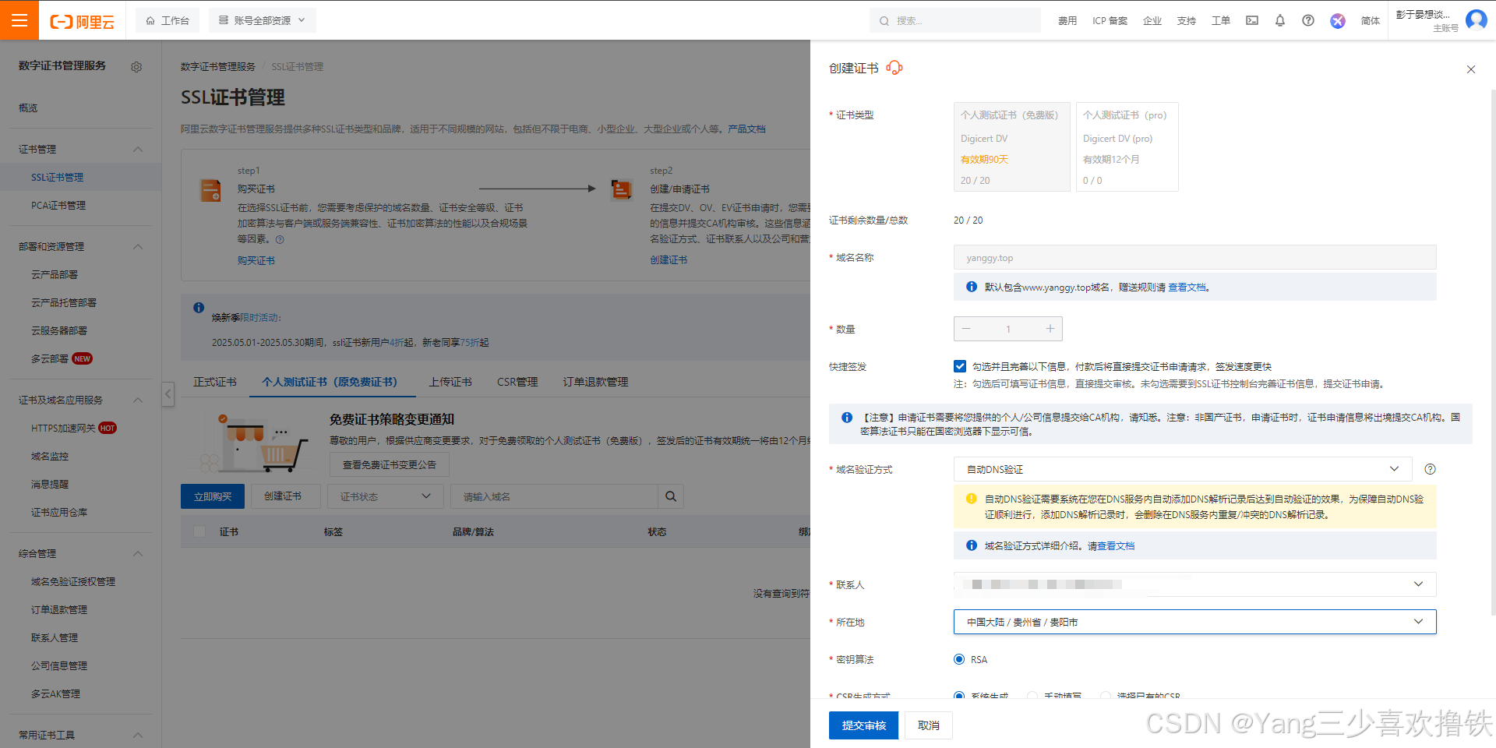The height and width of the screenshot is (748, 1496).
Task: Collapse the 证书及域名应用服务 section
Action: tap(138, 400)
